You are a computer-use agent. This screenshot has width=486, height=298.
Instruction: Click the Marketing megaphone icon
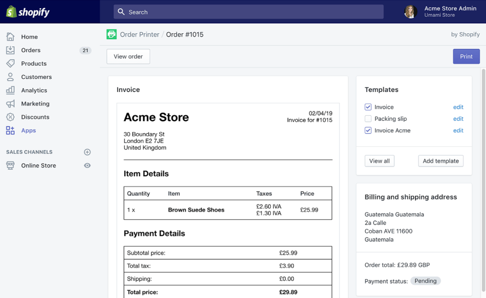pos(10,104)
